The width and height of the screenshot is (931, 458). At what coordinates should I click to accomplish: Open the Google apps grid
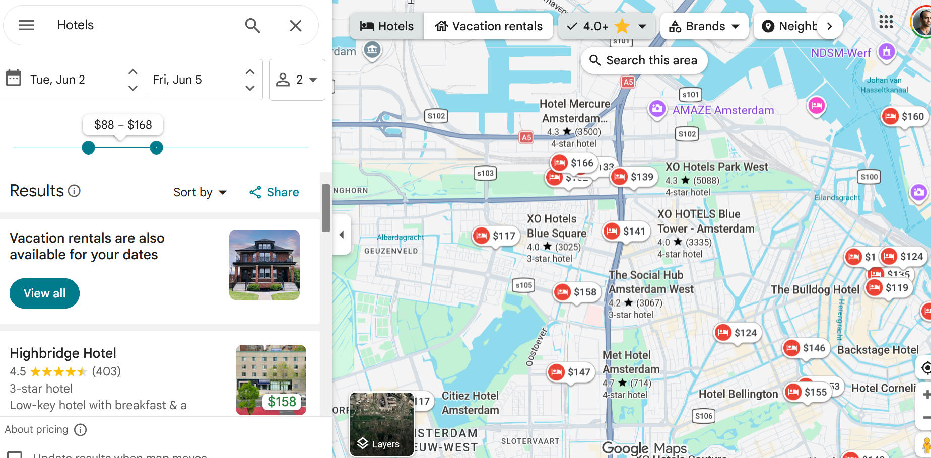click(886, 22)
